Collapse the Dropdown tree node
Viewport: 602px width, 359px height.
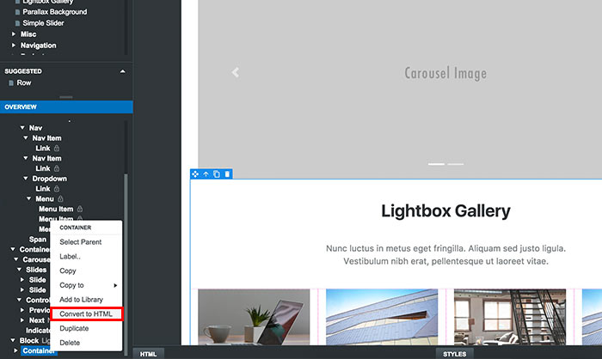25,179
